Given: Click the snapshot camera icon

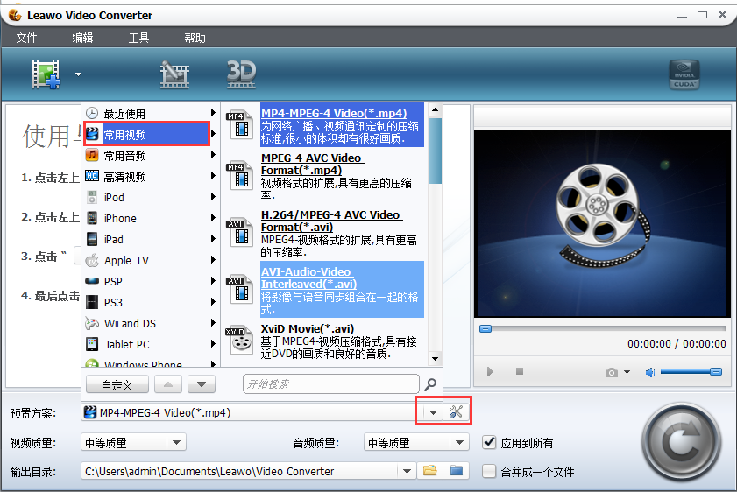Looking at the screenshot, I should [612, 372].
